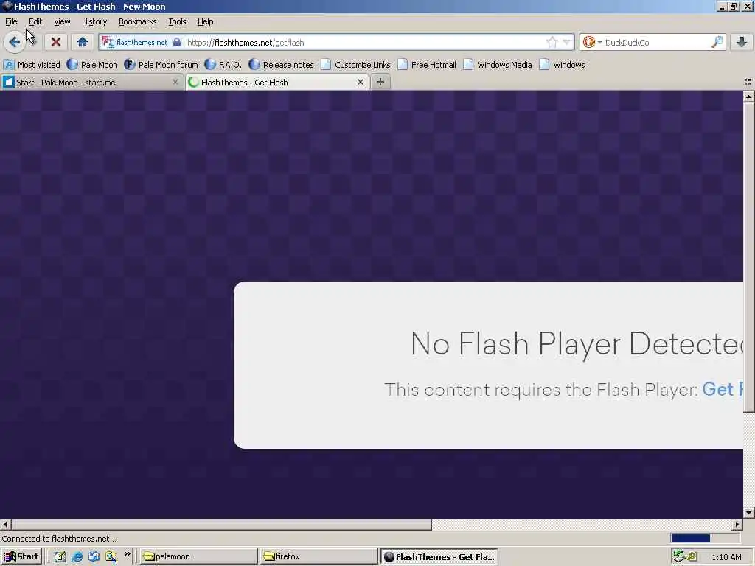
Task: Close the FlashThemes - Get Flash tab
Action: click(x=360, y=83)
